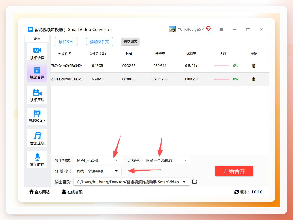Click the 720*1280 resolution cell
The image size is (293, 220).
coord(160,79)
